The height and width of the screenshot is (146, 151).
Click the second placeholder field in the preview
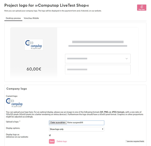coord(98,69)
